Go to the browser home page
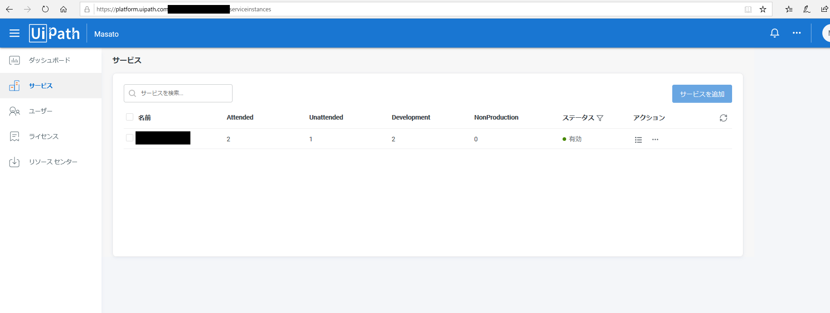Viewport: 830px width, 313px height. pyautogui.click(x=63, y=9)
